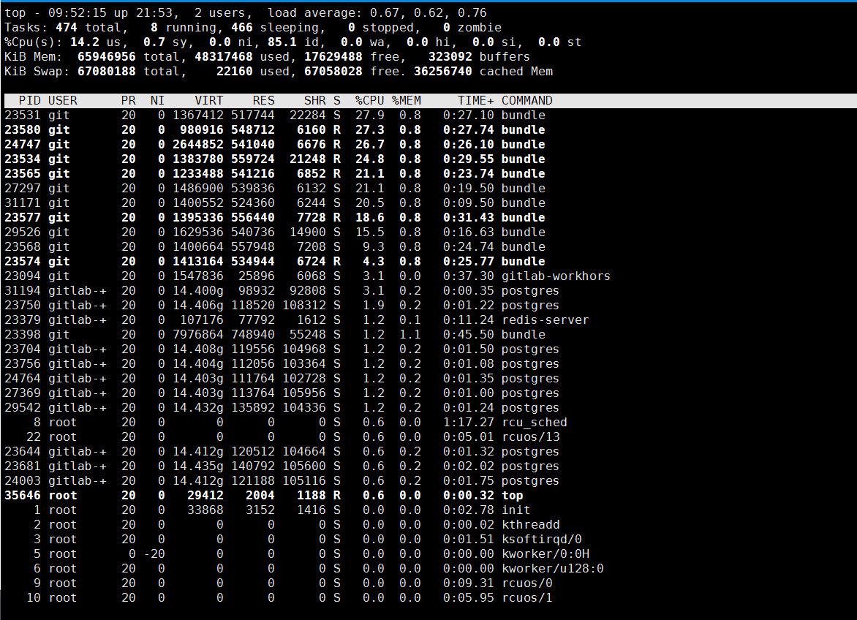Viewport: 857px width, 620px height.
Task: Click PID 24747 in the process list
Action: (23, 145)
